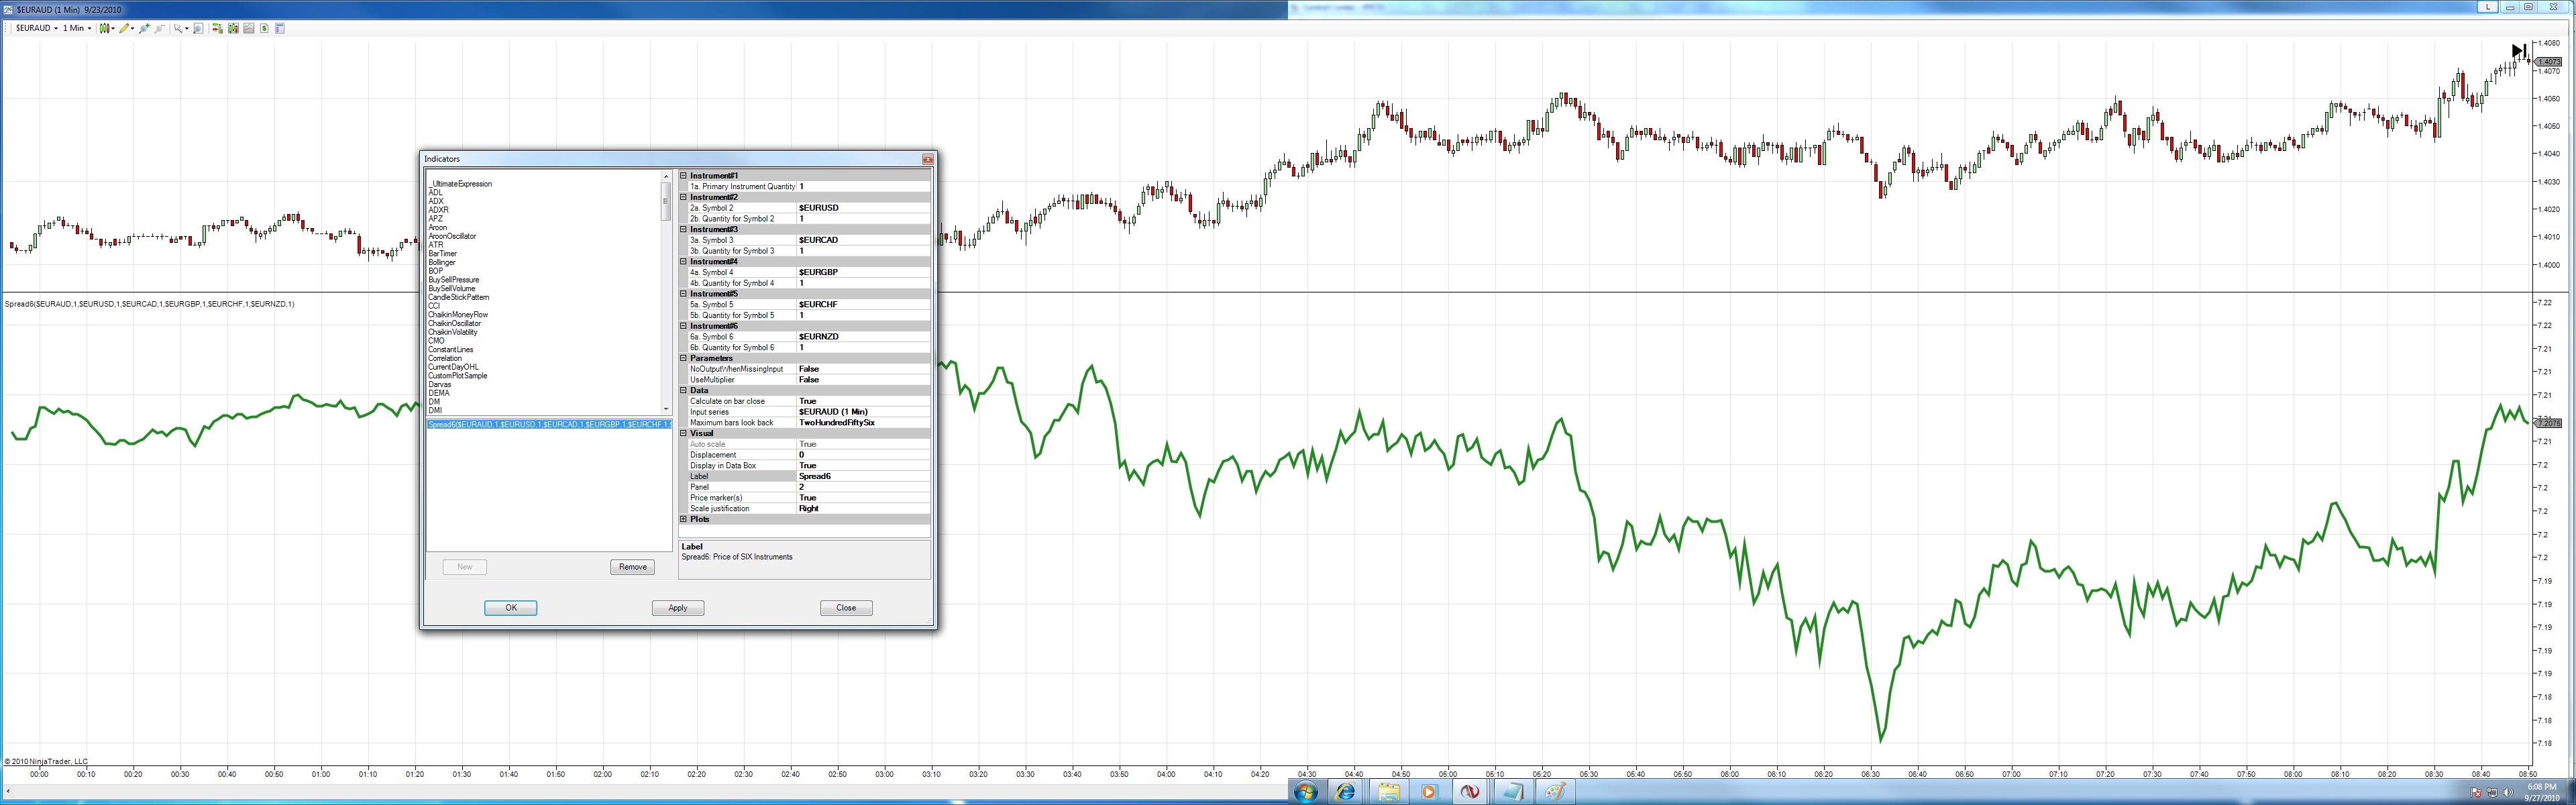Select the arrow cursor pointer tool
Screen dimensions: 2576x805
tap(178, 28)
